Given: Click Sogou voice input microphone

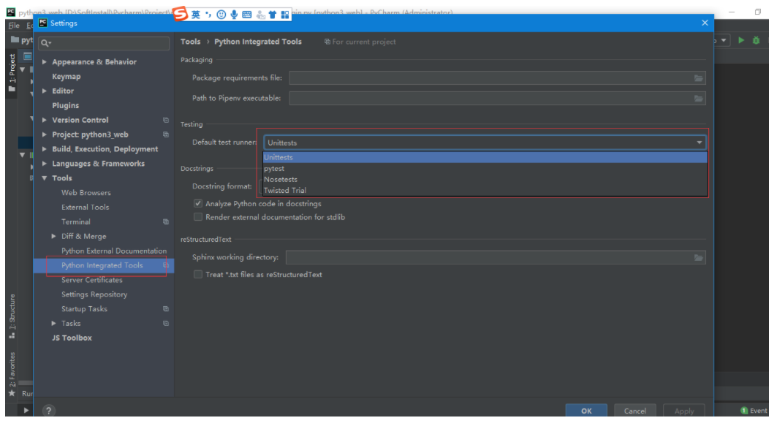Looking at the screenshot, I should (234, 15).
